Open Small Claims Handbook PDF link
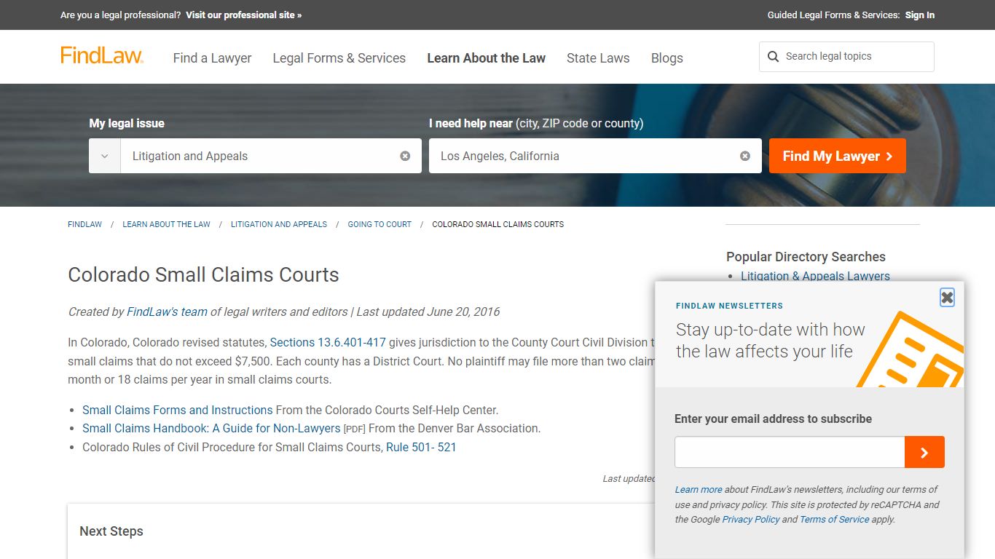The width and height of the screenshot is (995, 559). (x=211, y=428)
